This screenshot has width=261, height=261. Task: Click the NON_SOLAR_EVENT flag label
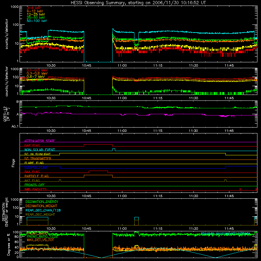[39, 150]
